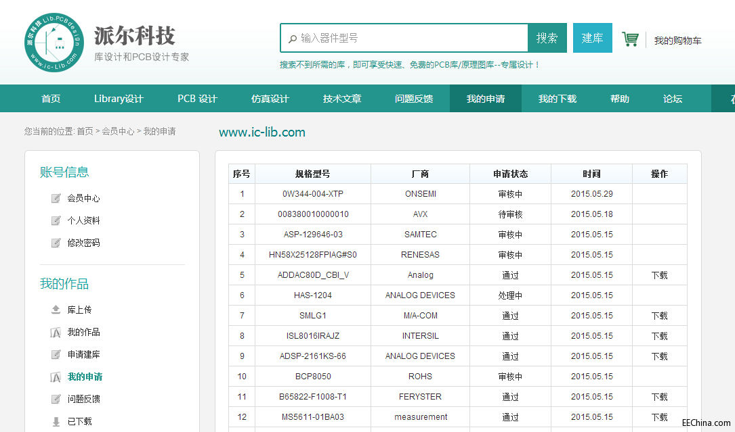Click the shopping cart icon
Viewport: 735px width, 432px height.
tap(630, 39)
